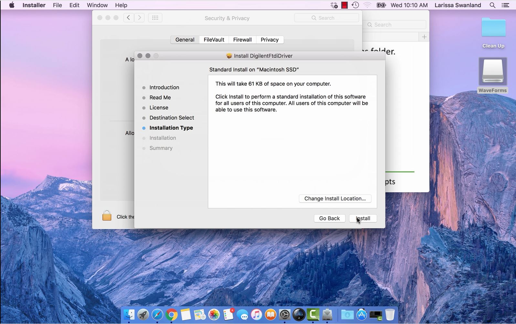516x324 pixels.
Task: Click Change Install Location button
Action: [x=335, y=198]
